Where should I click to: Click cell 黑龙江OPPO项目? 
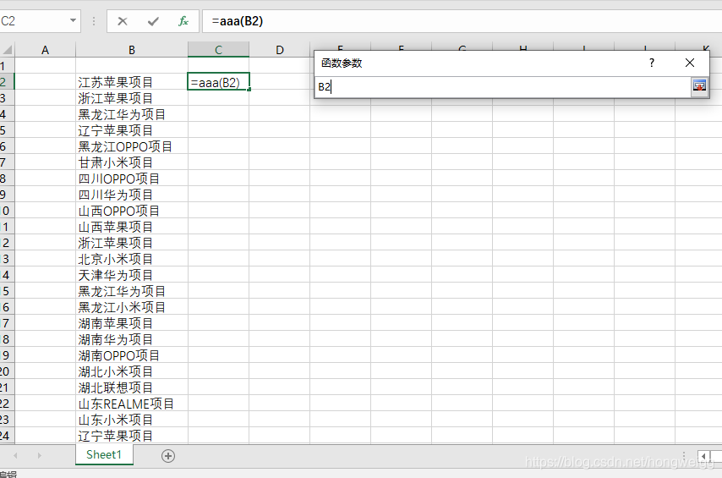click(132, 146)
